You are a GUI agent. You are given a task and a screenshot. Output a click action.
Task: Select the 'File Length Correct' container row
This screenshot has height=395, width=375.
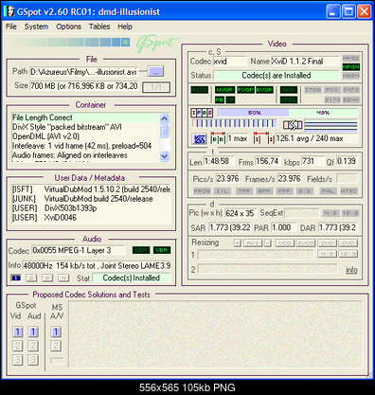[85, 117]
